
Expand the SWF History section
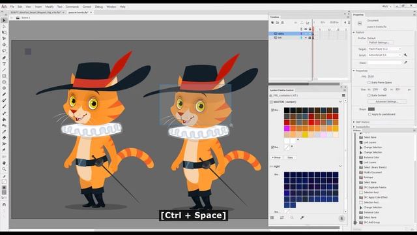(354, 122)
